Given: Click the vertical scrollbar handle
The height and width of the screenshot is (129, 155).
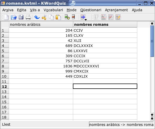Looking at the screenshot, I should [x=152, y=41].
